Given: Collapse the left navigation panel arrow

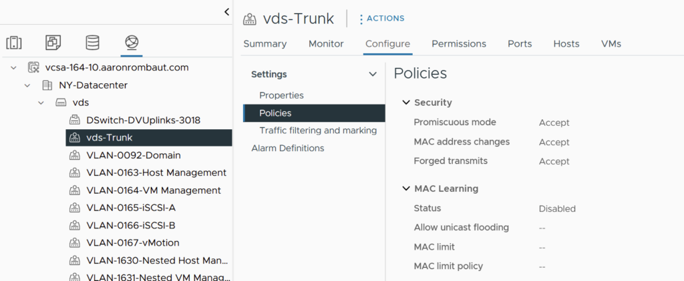Looking at the screenshot, I should pos(226,12).
